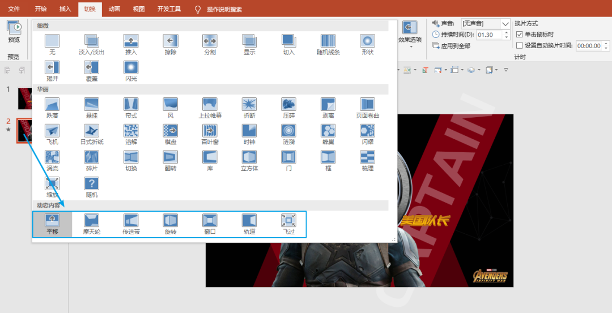This screenshot has width=612, height=313.
Task: Apply the 擦除 wipe transition
Action: click(171, 45)
